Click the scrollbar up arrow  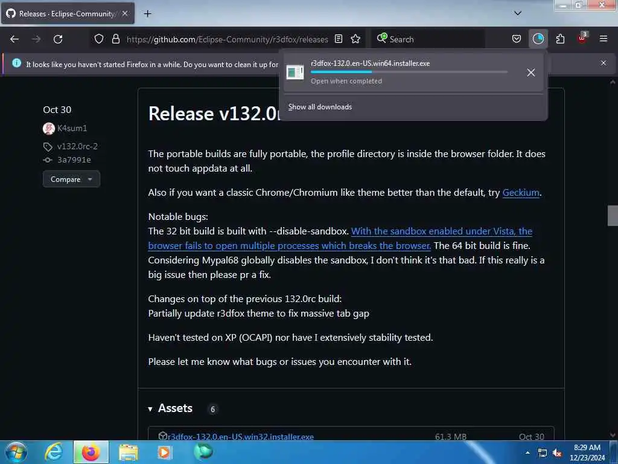(x=613, y=82)
